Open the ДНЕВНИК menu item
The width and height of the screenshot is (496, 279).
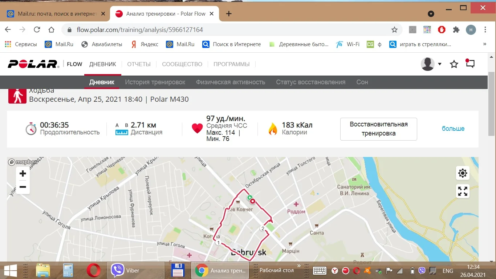pyautogui.click(x=103, y=64)
